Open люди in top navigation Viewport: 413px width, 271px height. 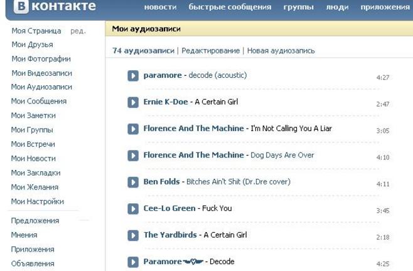(x=337, y=7)
